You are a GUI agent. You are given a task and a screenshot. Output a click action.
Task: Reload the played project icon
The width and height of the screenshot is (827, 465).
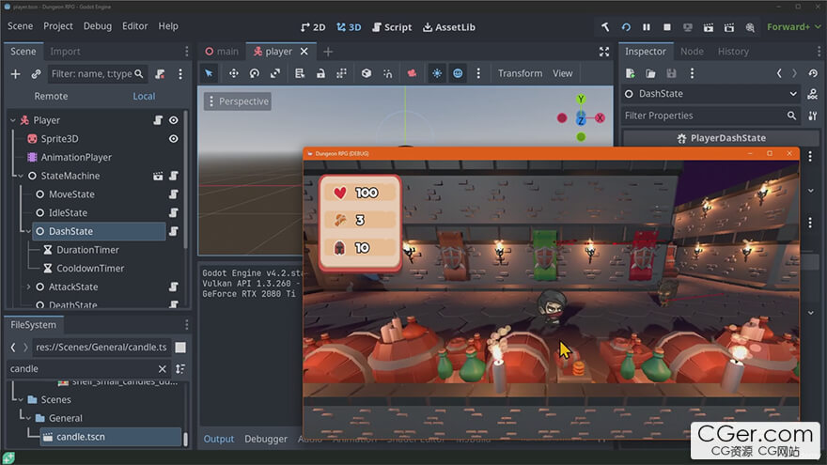[626, 27]
